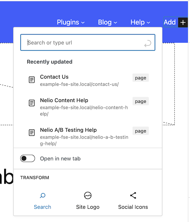Select the Add navigation link
This screenshot has width=190, height=222.
pyautogui.click(x=170, y=22)
